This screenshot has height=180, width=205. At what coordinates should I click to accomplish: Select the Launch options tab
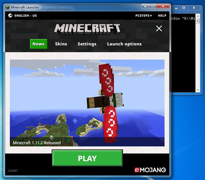coord(124,44)
